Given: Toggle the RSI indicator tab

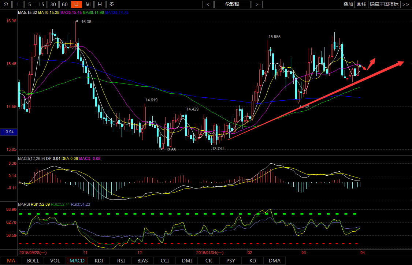Looking at the screenshot, I should click(x=121, y=261).
